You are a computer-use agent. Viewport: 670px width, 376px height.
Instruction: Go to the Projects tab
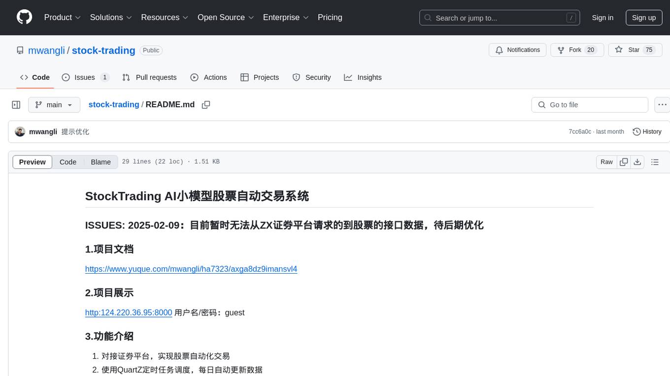point(260,77)
